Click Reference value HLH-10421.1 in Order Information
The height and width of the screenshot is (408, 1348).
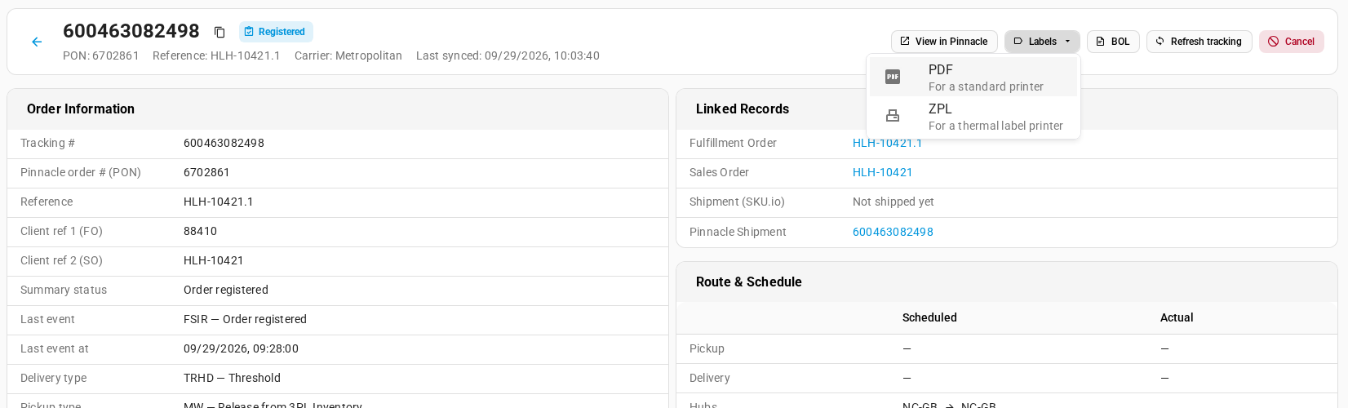pyautogui.click(x=218, y=202)
